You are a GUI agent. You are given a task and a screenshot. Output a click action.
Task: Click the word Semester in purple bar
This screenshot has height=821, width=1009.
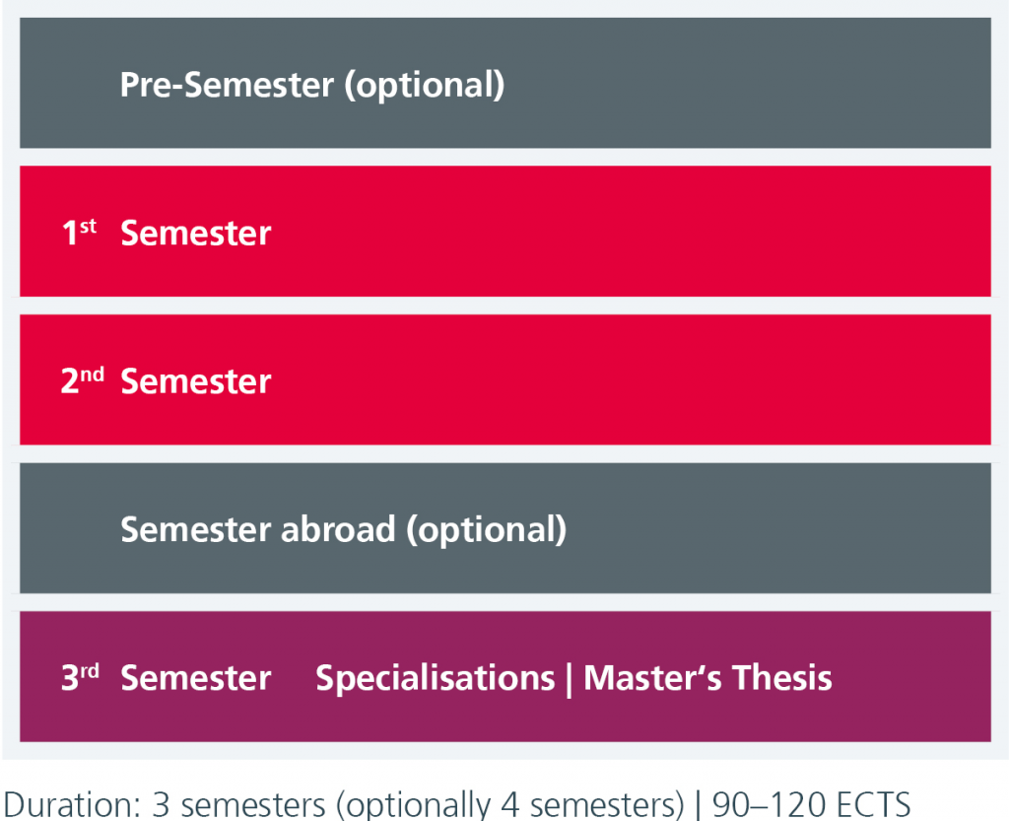coord(196,678)
